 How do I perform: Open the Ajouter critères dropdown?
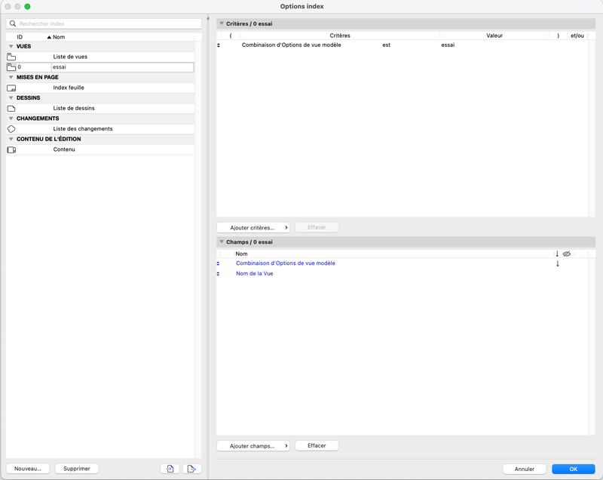[253, 227]
